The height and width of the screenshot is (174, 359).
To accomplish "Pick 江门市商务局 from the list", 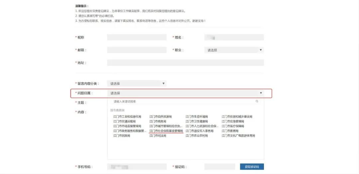I will (x=158, y=122).
